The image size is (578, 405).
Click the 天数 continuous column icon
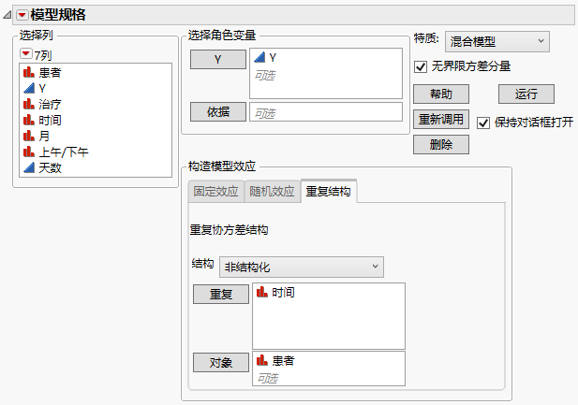click(29, 167)
